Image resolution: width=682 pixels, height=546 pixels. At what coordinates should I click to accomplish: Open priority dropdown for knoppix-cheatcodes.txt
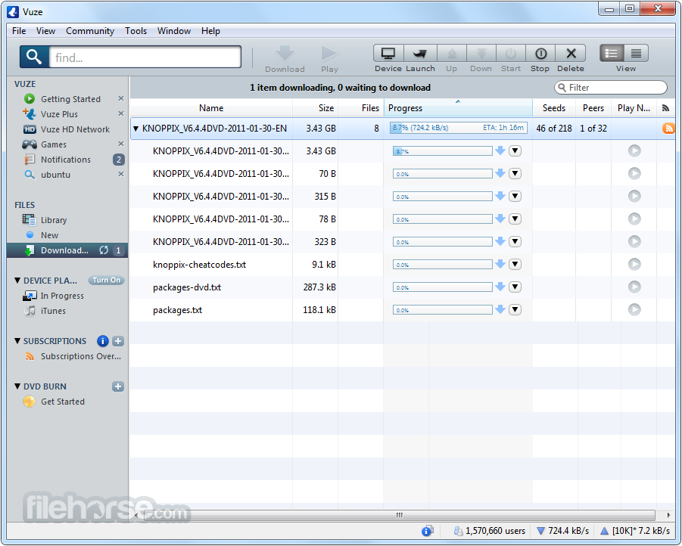click(x=515, y=265)
